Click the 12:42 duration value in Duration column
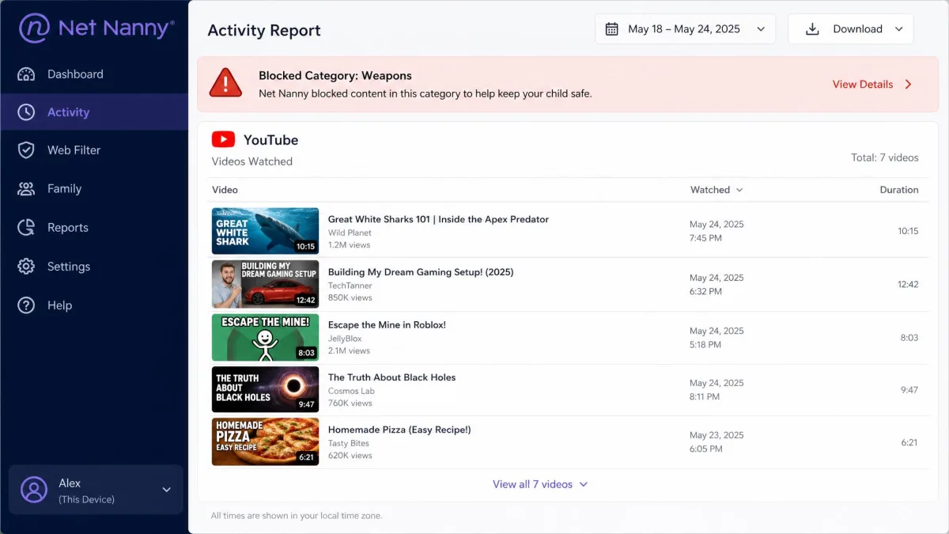The height and width of the screenshot is (534, 949). tap(908, 284)
